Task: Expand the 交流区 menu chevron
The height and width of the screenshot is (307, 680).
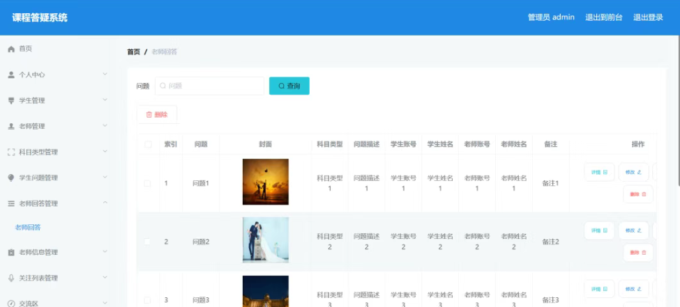Action: click(105, 303)
